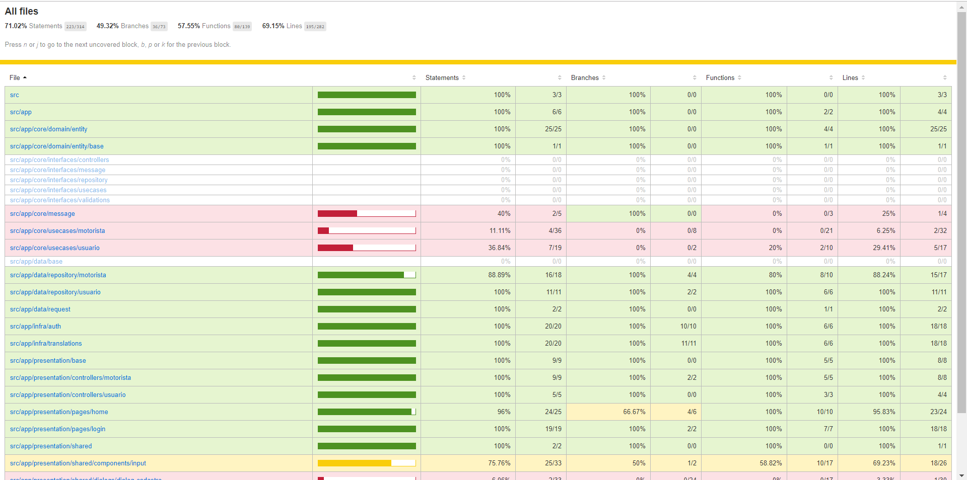This screenshot has width=967, height=480.
Task: Open src/app/core/interfaces/validations link
Action: coord(60,200)
